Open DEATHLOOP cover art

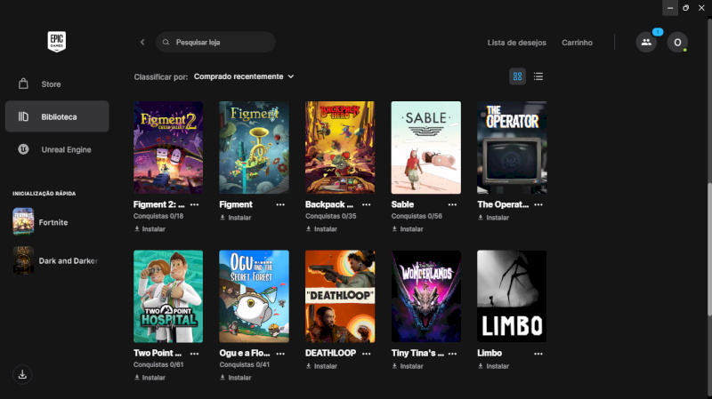340,296
